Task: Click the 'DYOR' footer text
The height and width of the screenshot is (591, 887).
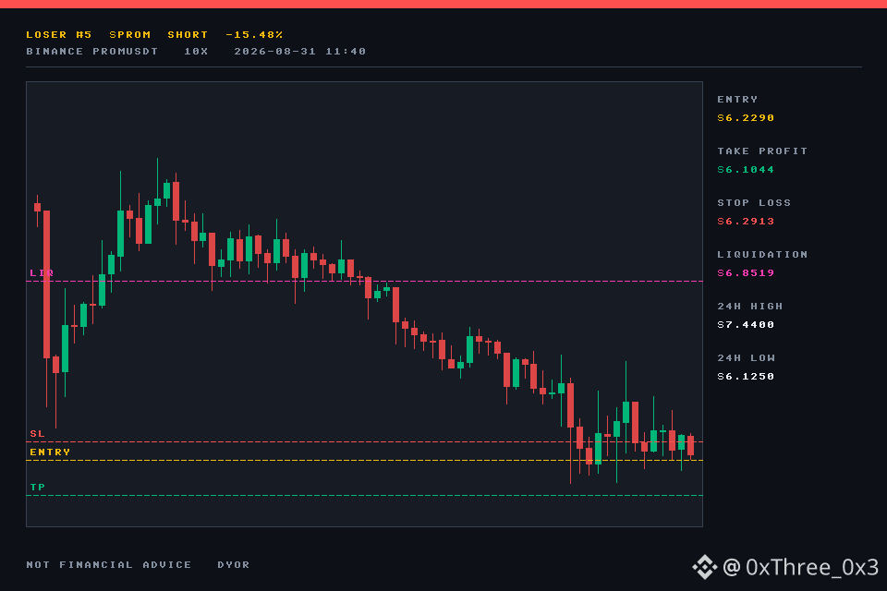Action: point(234,565)
